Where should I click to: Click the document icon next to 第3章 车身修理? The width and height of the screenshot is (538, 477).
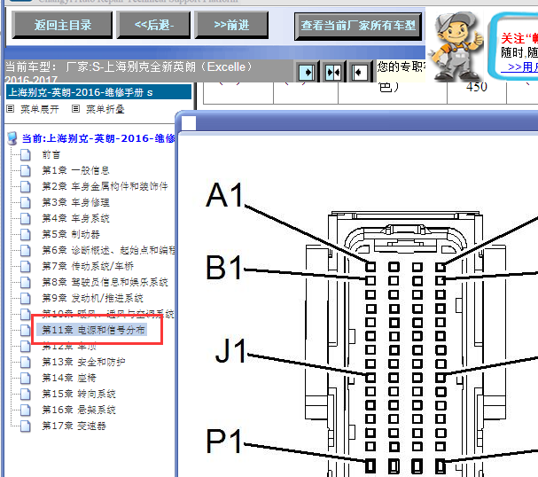coord(26,202)
